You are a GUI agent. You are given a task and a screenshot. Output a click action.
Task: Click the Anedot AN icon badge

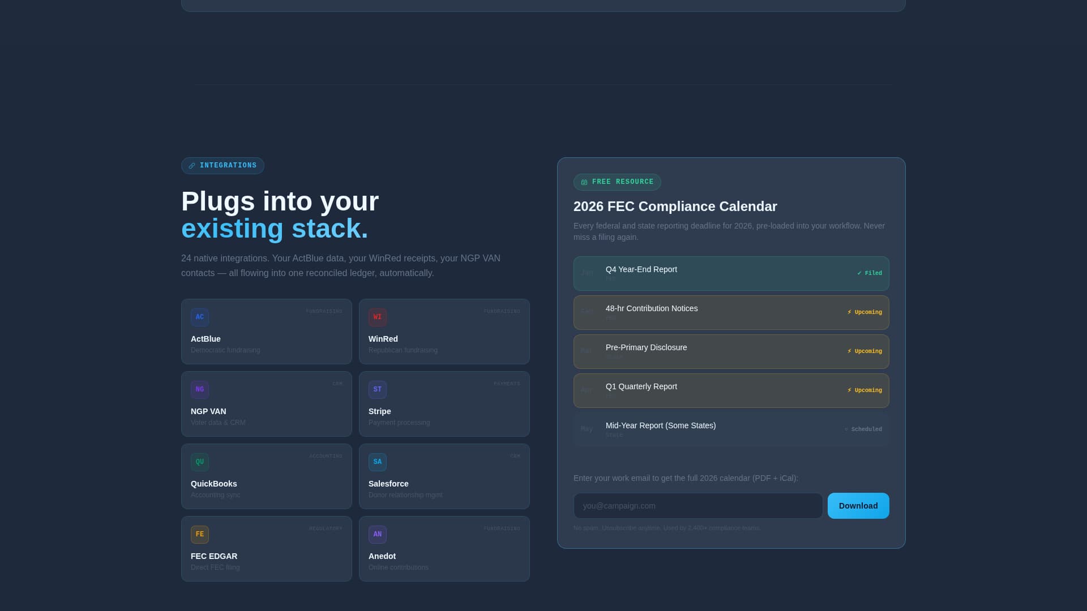pos(378,535)
